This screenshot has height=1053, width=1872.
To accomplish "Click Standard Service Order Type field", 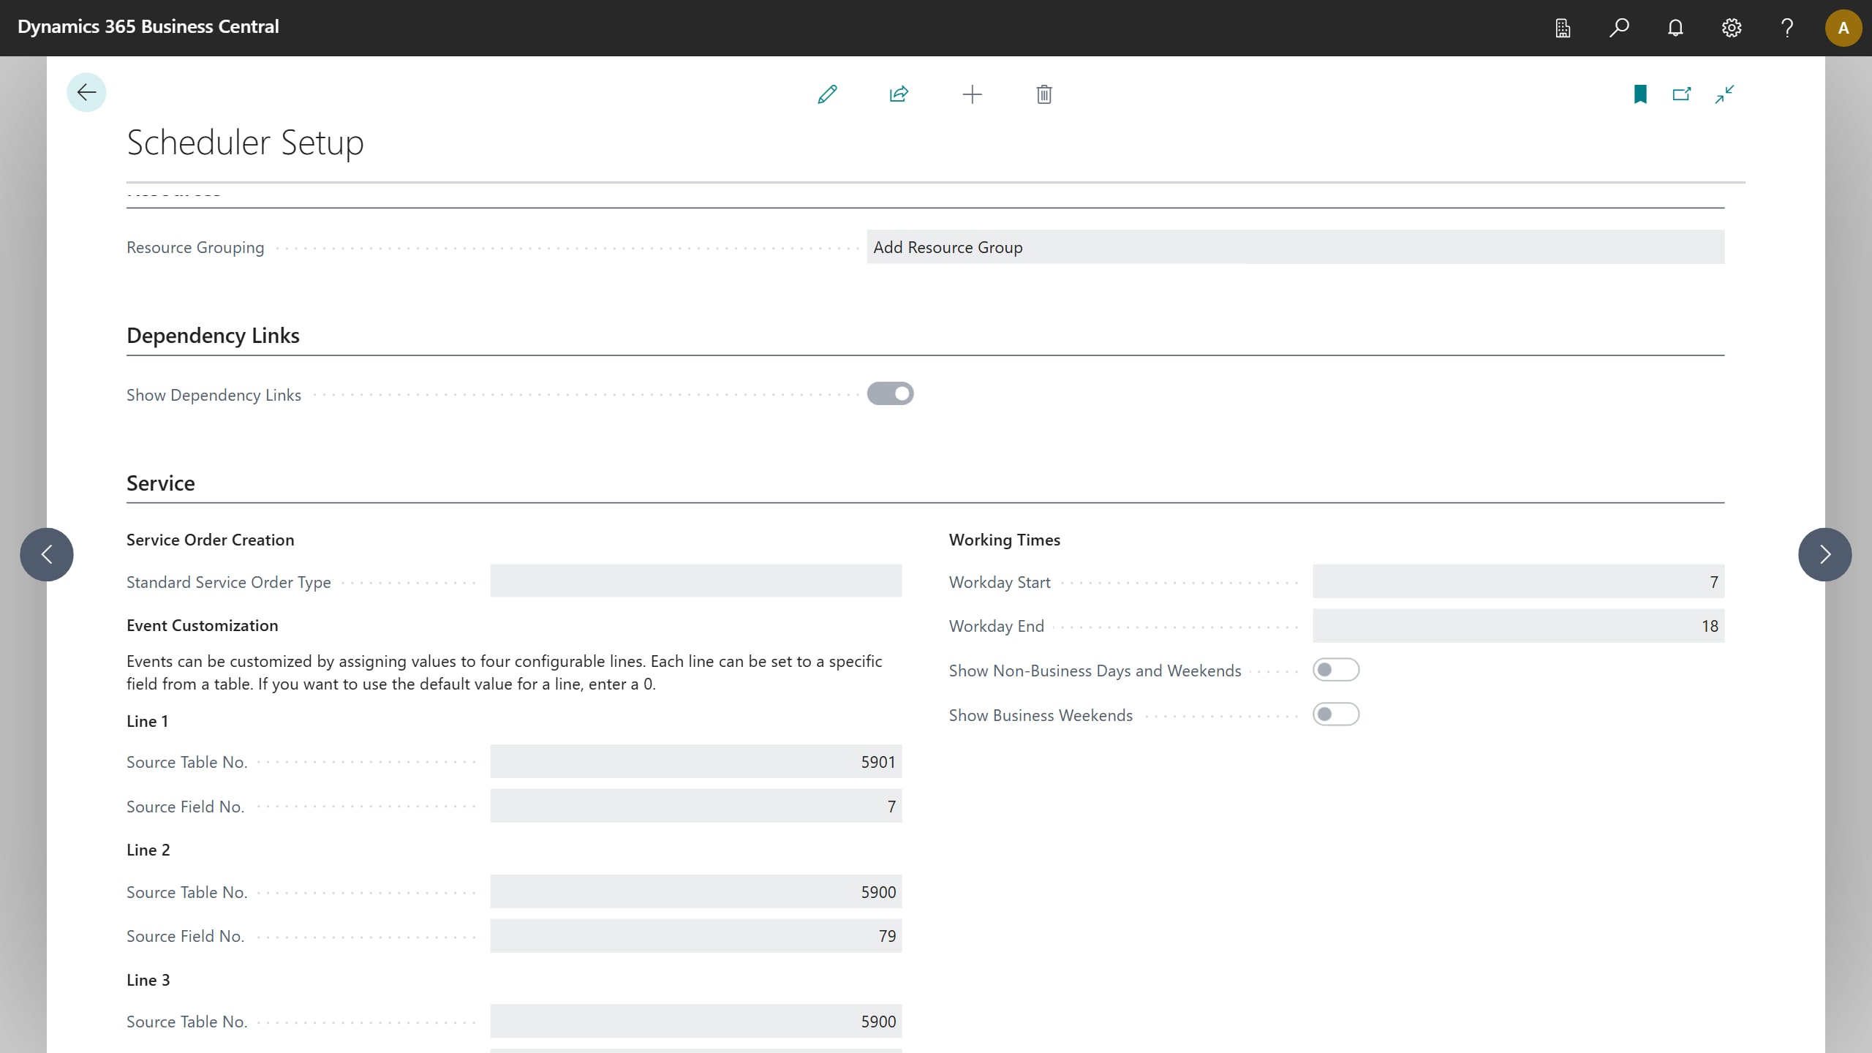I will [695, 581].
